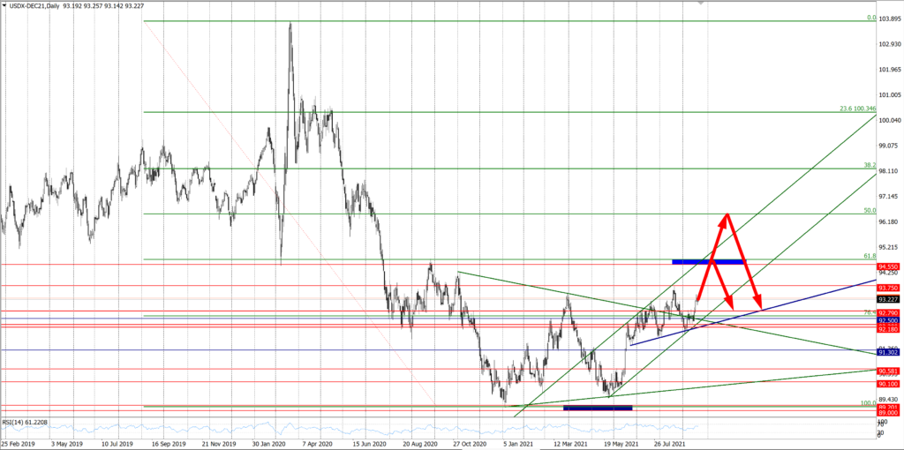Select the 38.2 Fibonacci retracement label

[x=869, y=166]
